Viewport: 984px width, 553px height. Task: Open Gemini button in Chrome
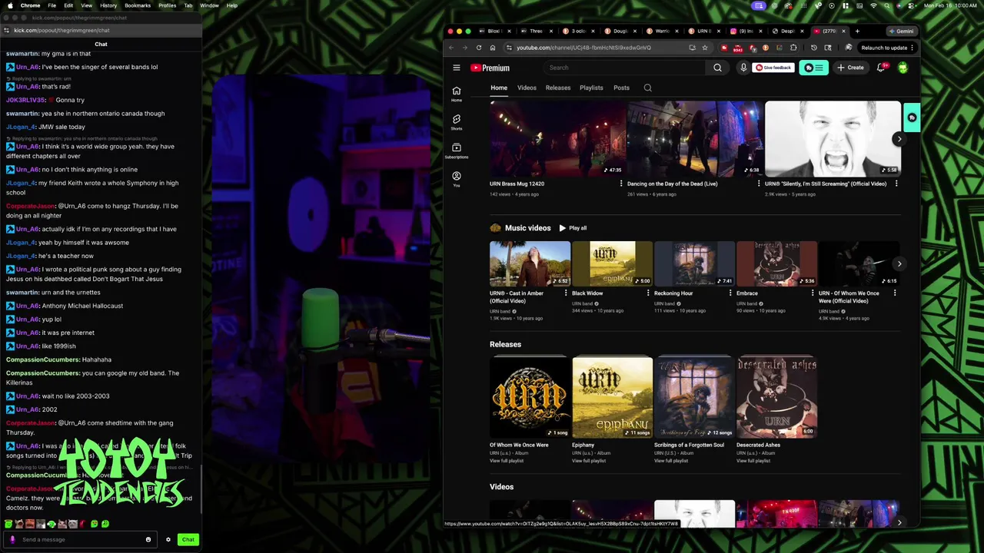click(900, 31)
